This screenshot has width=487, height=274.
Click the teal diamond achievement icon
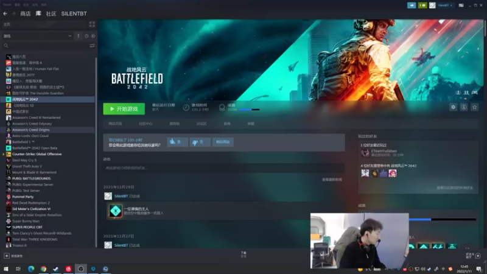[115, 211]
